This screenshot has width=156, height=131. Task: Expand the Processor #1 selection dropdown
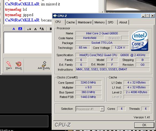(102, 109)
